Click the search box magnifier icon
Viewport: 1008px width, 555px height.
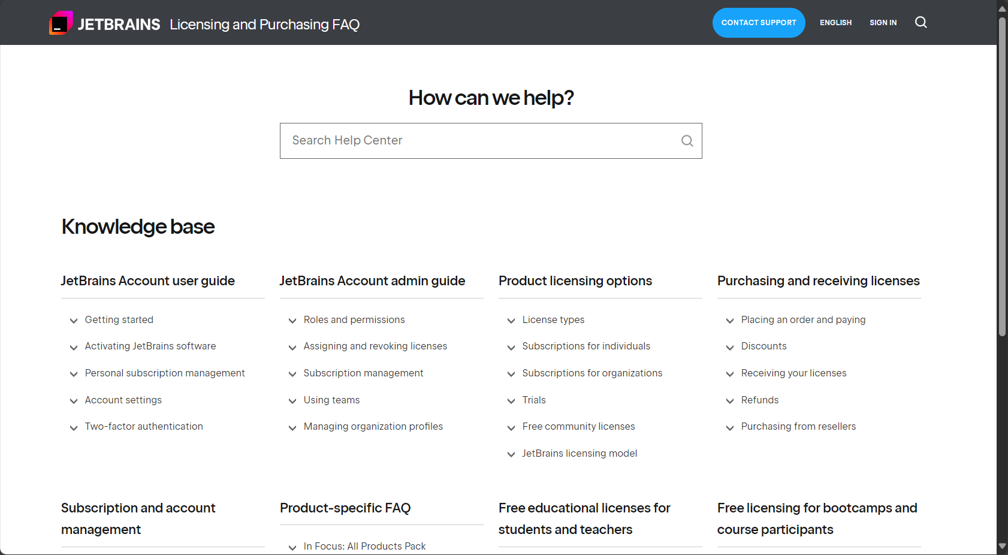tap(687, 141)
